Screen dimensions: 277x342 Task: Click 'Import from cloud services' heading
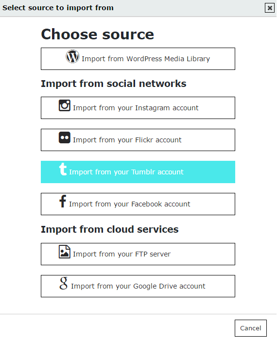coord(110,229)
